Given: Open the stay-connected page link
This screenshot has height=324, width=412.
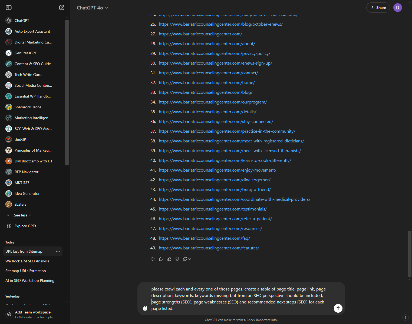Looking at the screenshot, I should point(216,122).
